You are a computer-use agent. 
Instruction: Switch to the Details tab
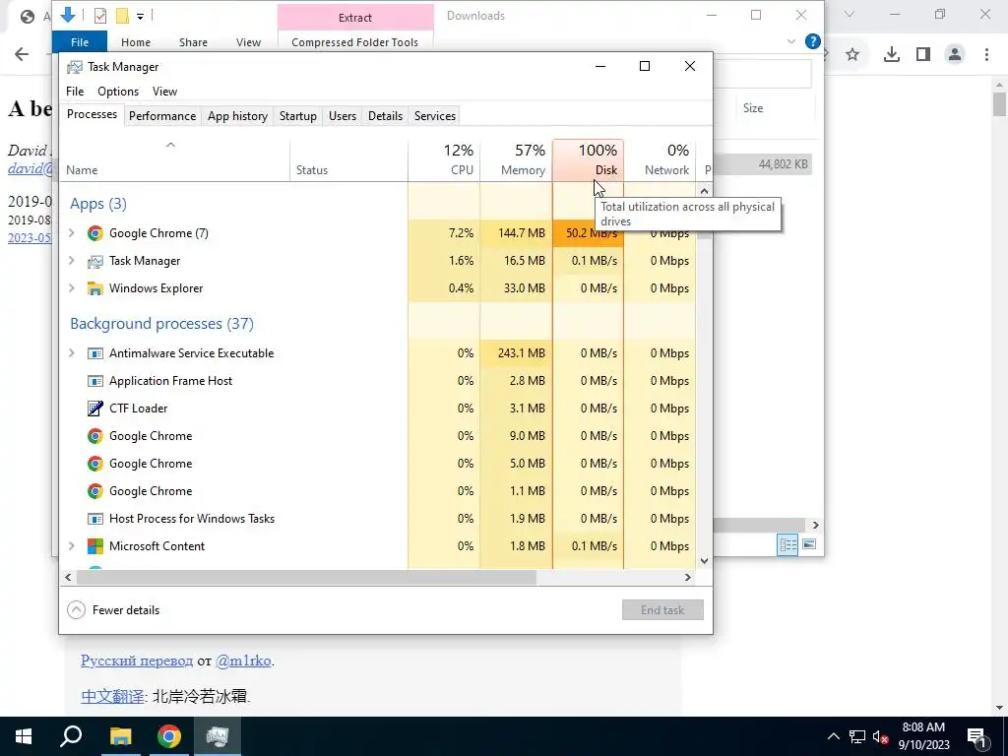click(x=385, y=116)
